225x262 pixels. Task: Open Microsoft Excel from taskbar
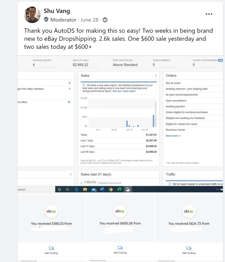tap(119, 189)
